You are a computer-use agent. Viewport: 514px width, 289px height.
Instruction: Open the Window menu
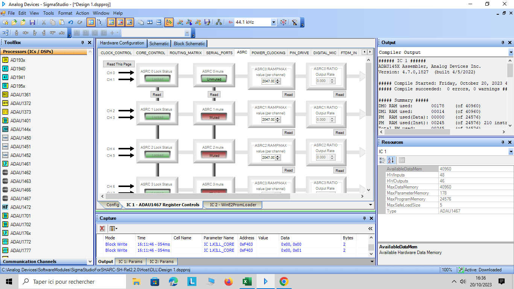click(x=101, y=13)
